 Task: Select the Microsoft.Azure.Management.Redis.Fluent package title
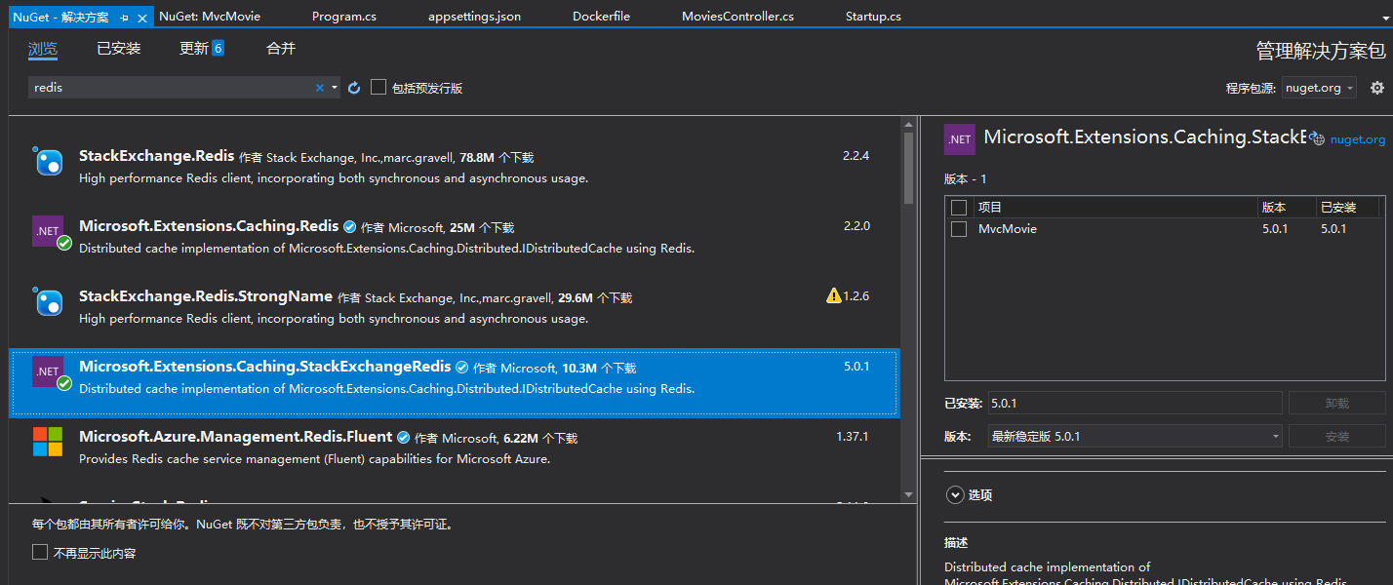click(x=235, y=437)
